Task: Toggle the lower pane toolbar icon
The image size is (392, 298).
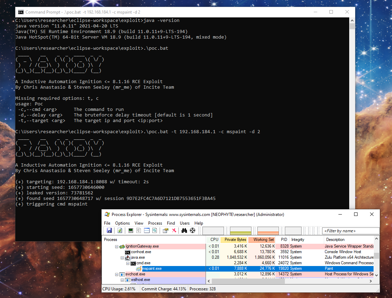Action: click(x=147, y=231)
